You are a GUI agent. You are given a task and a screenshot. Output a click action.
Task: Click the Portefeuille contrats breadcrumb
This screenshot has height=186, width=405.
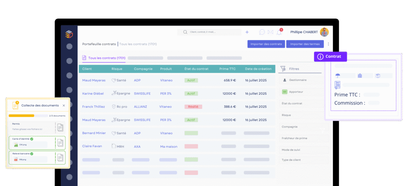99,44
